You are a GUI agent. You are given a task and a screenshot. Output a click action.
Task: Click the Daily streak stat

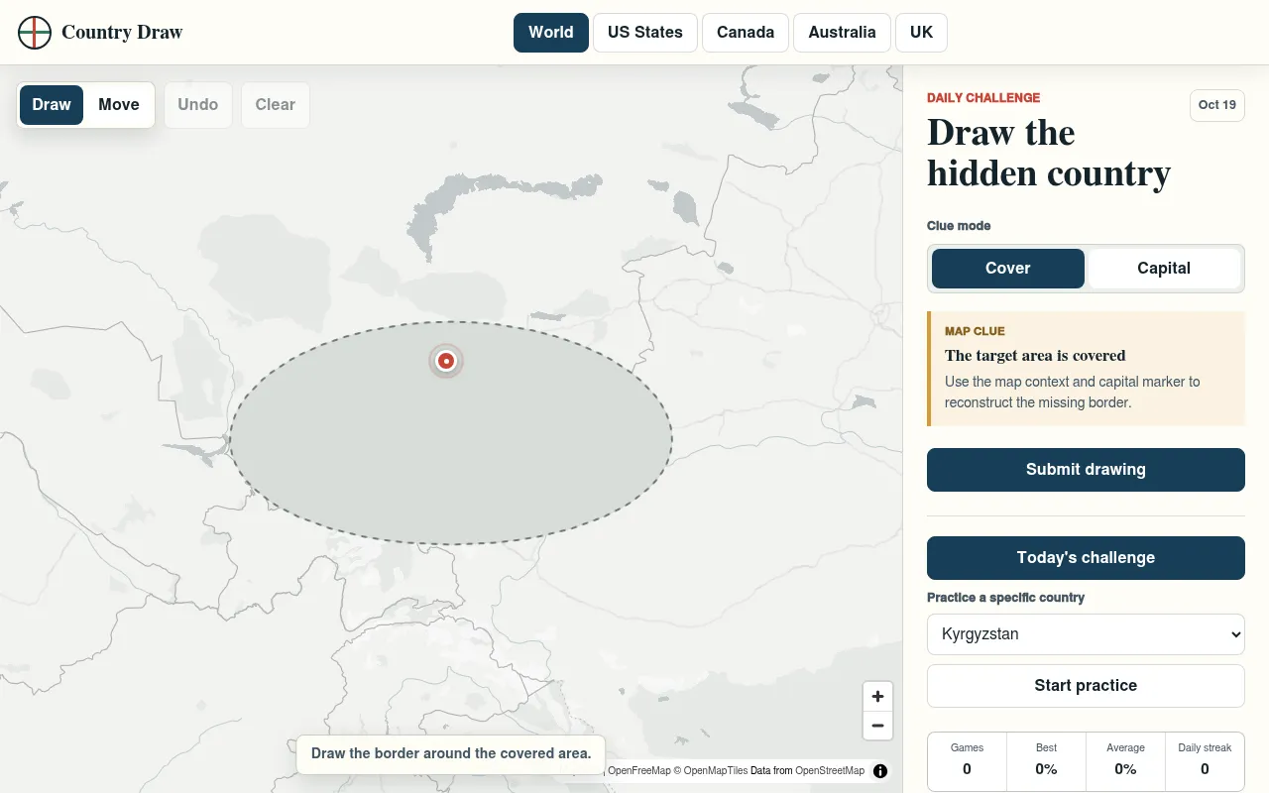(x=1205, y=761)
